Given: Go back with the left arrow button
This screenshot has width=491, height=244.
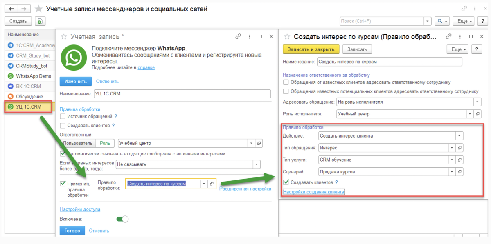Looking at the screenshot, I should pyautogui.click(x=11, y=9).
